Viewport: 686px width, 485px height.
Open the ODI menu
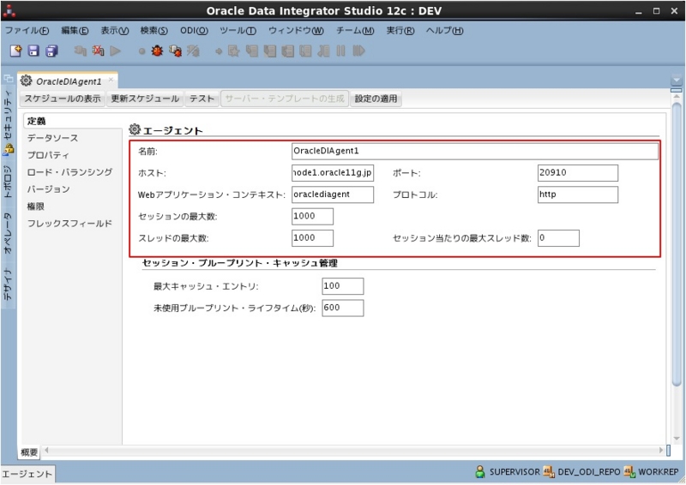pos(195,31)
